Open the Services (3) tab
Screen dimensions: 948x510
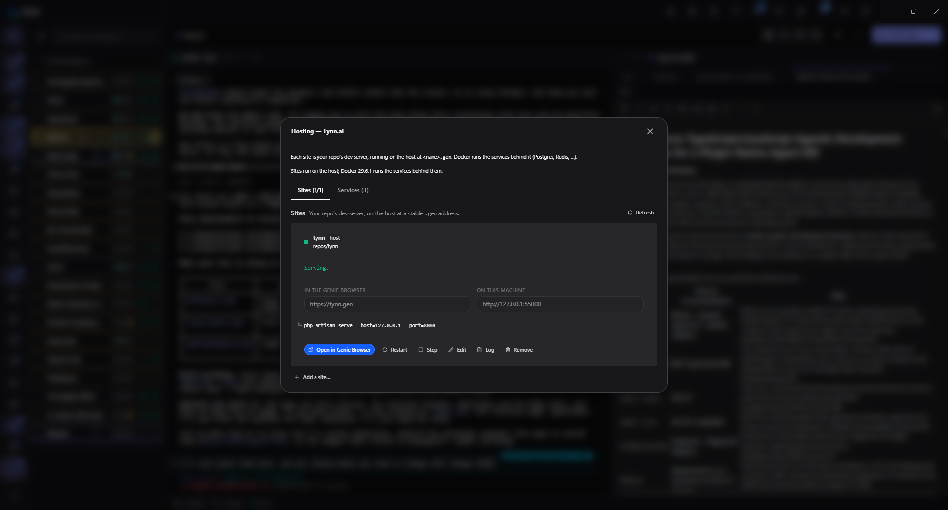(x=353, y=190)
